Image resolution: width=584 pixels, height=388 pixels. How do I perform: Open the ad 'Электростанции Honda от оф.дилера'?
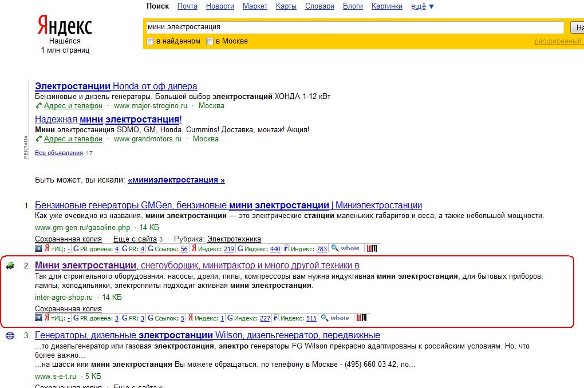click(116, 86)
